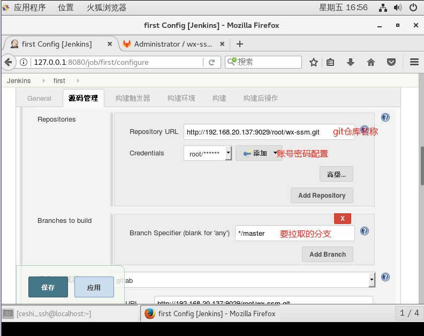
Task: Open the 应用程序 menu in top bar
Action: pos(30,8)
